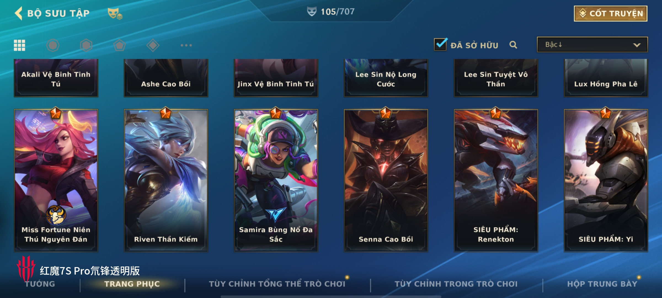
Task: Open the search magnifier icon
Action: coord(513,45)
